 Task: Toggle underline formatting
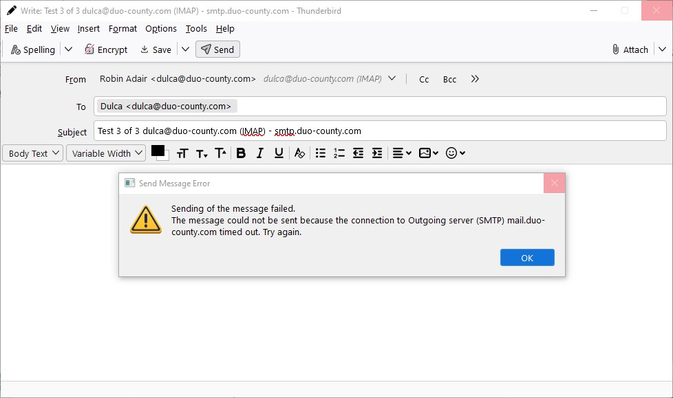(x=279, y=153)
